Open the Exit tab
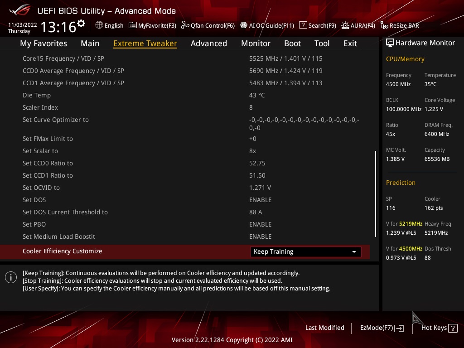This screenshot has height=348, width=464. [x=350, y=43]
